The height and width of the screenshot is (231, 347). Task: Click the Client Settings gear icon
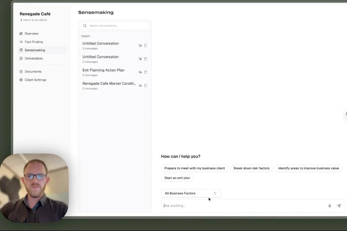coord(21,80)
